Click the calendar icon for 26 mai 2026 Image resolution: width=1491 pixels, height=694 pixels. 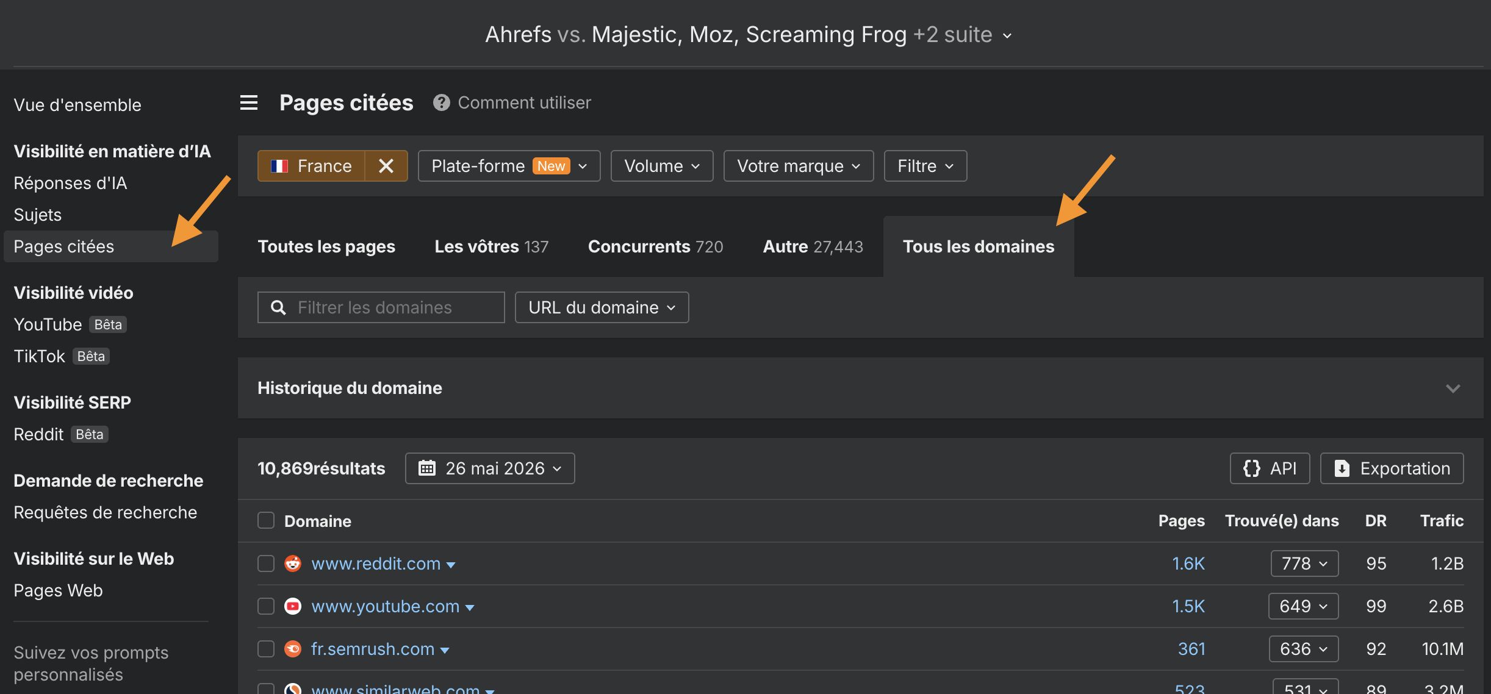427,468
